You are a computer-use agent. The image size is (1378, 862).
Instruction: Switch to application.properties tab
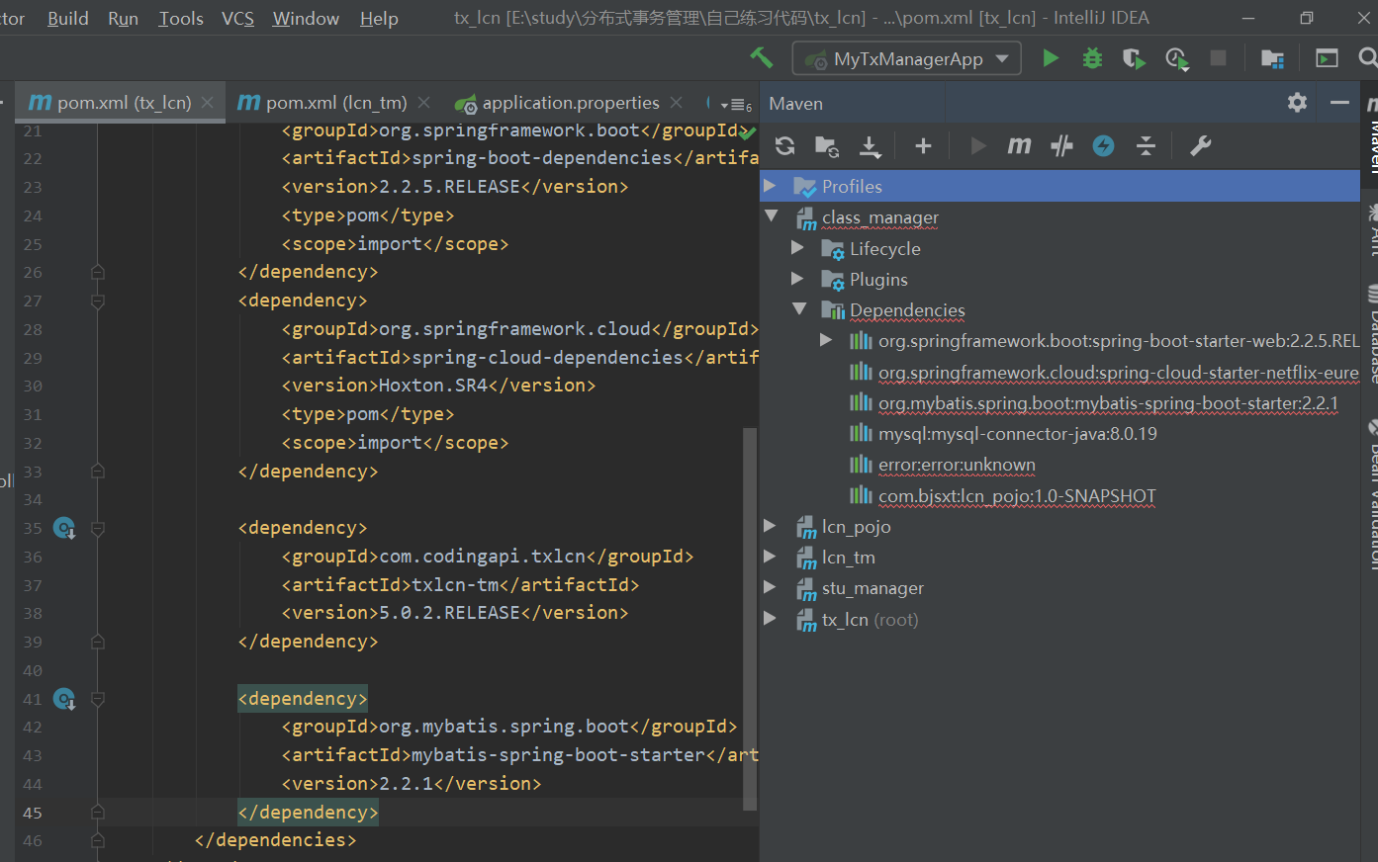point(571,103)
